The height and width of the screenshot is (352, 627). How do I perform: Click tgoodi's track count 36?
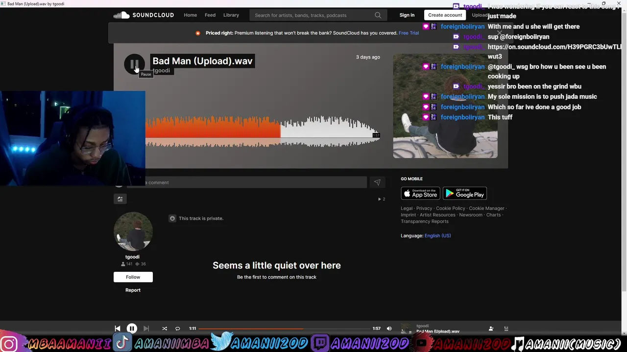coord(141,264)
